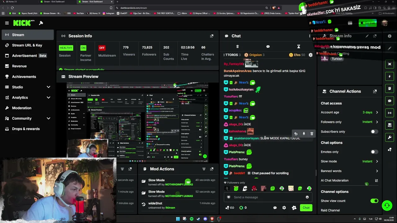The width and height of the screenshot is (397, 223).
Task: Pop out the Session Info panel
Action: tap(212, 36)
